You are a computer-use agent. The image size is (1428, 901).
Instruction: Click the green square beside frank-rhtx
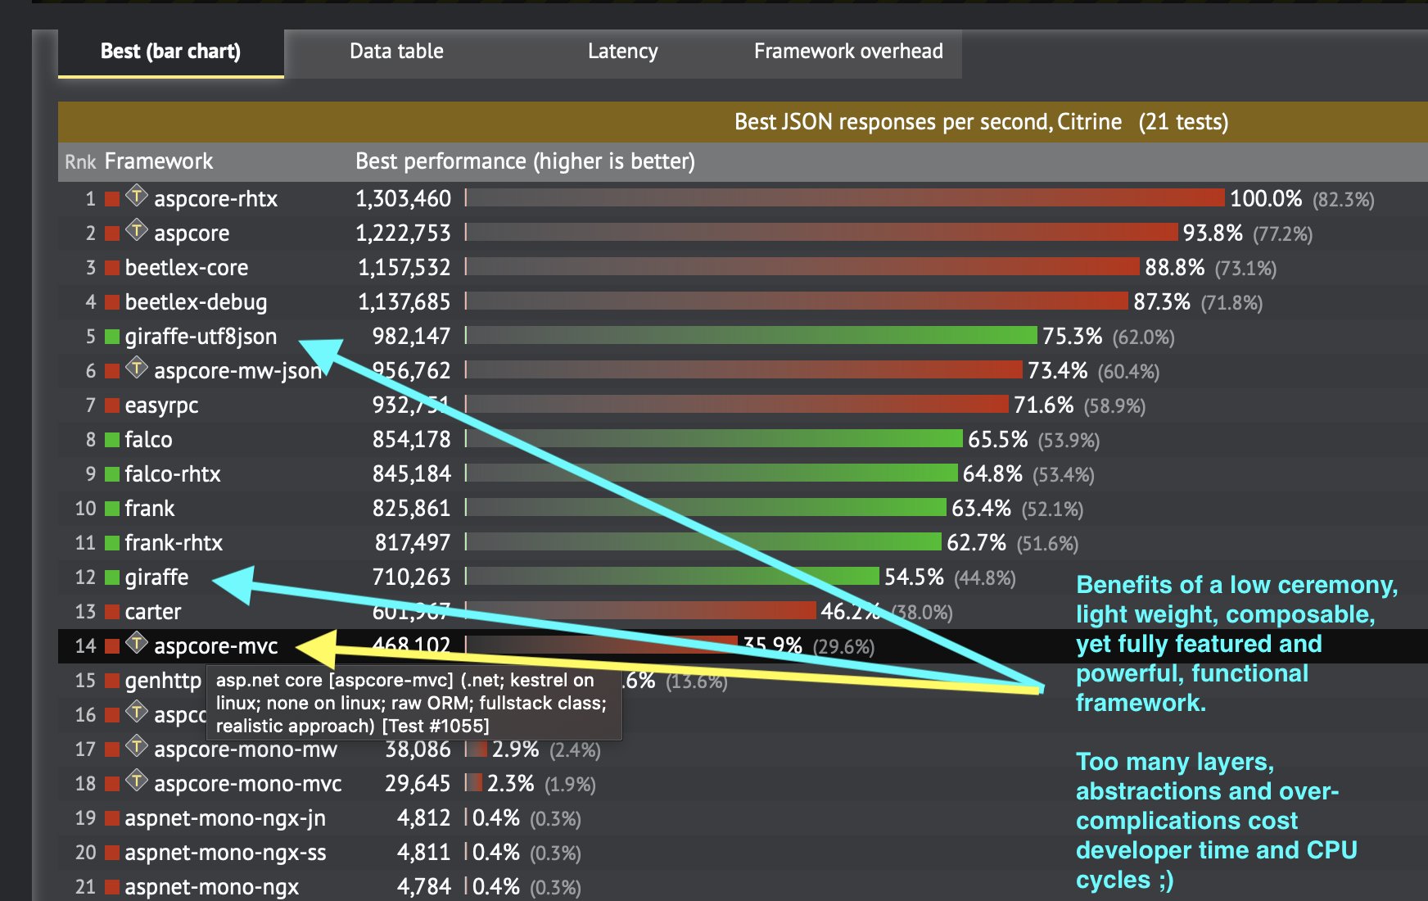(112, 543)
